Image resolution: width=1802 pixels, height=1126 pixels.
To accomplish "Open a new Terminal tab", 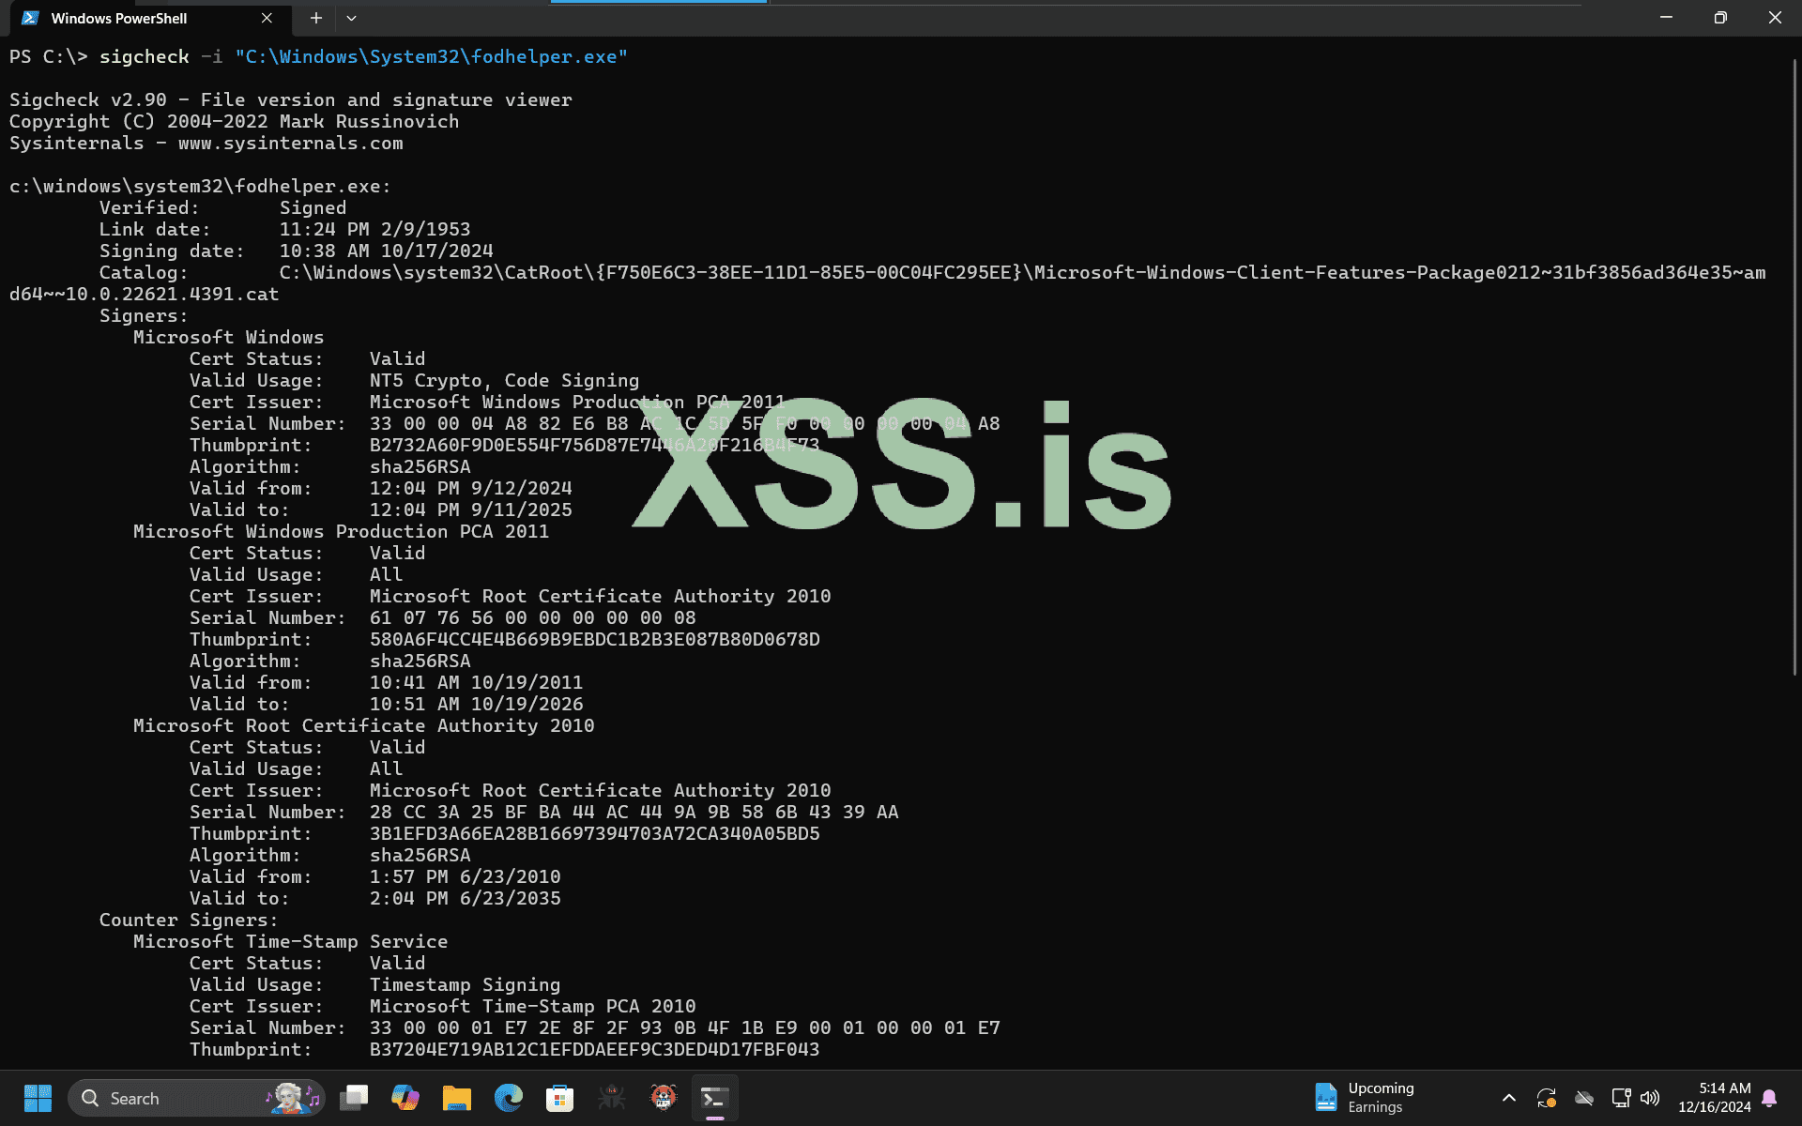I will 315,18.
